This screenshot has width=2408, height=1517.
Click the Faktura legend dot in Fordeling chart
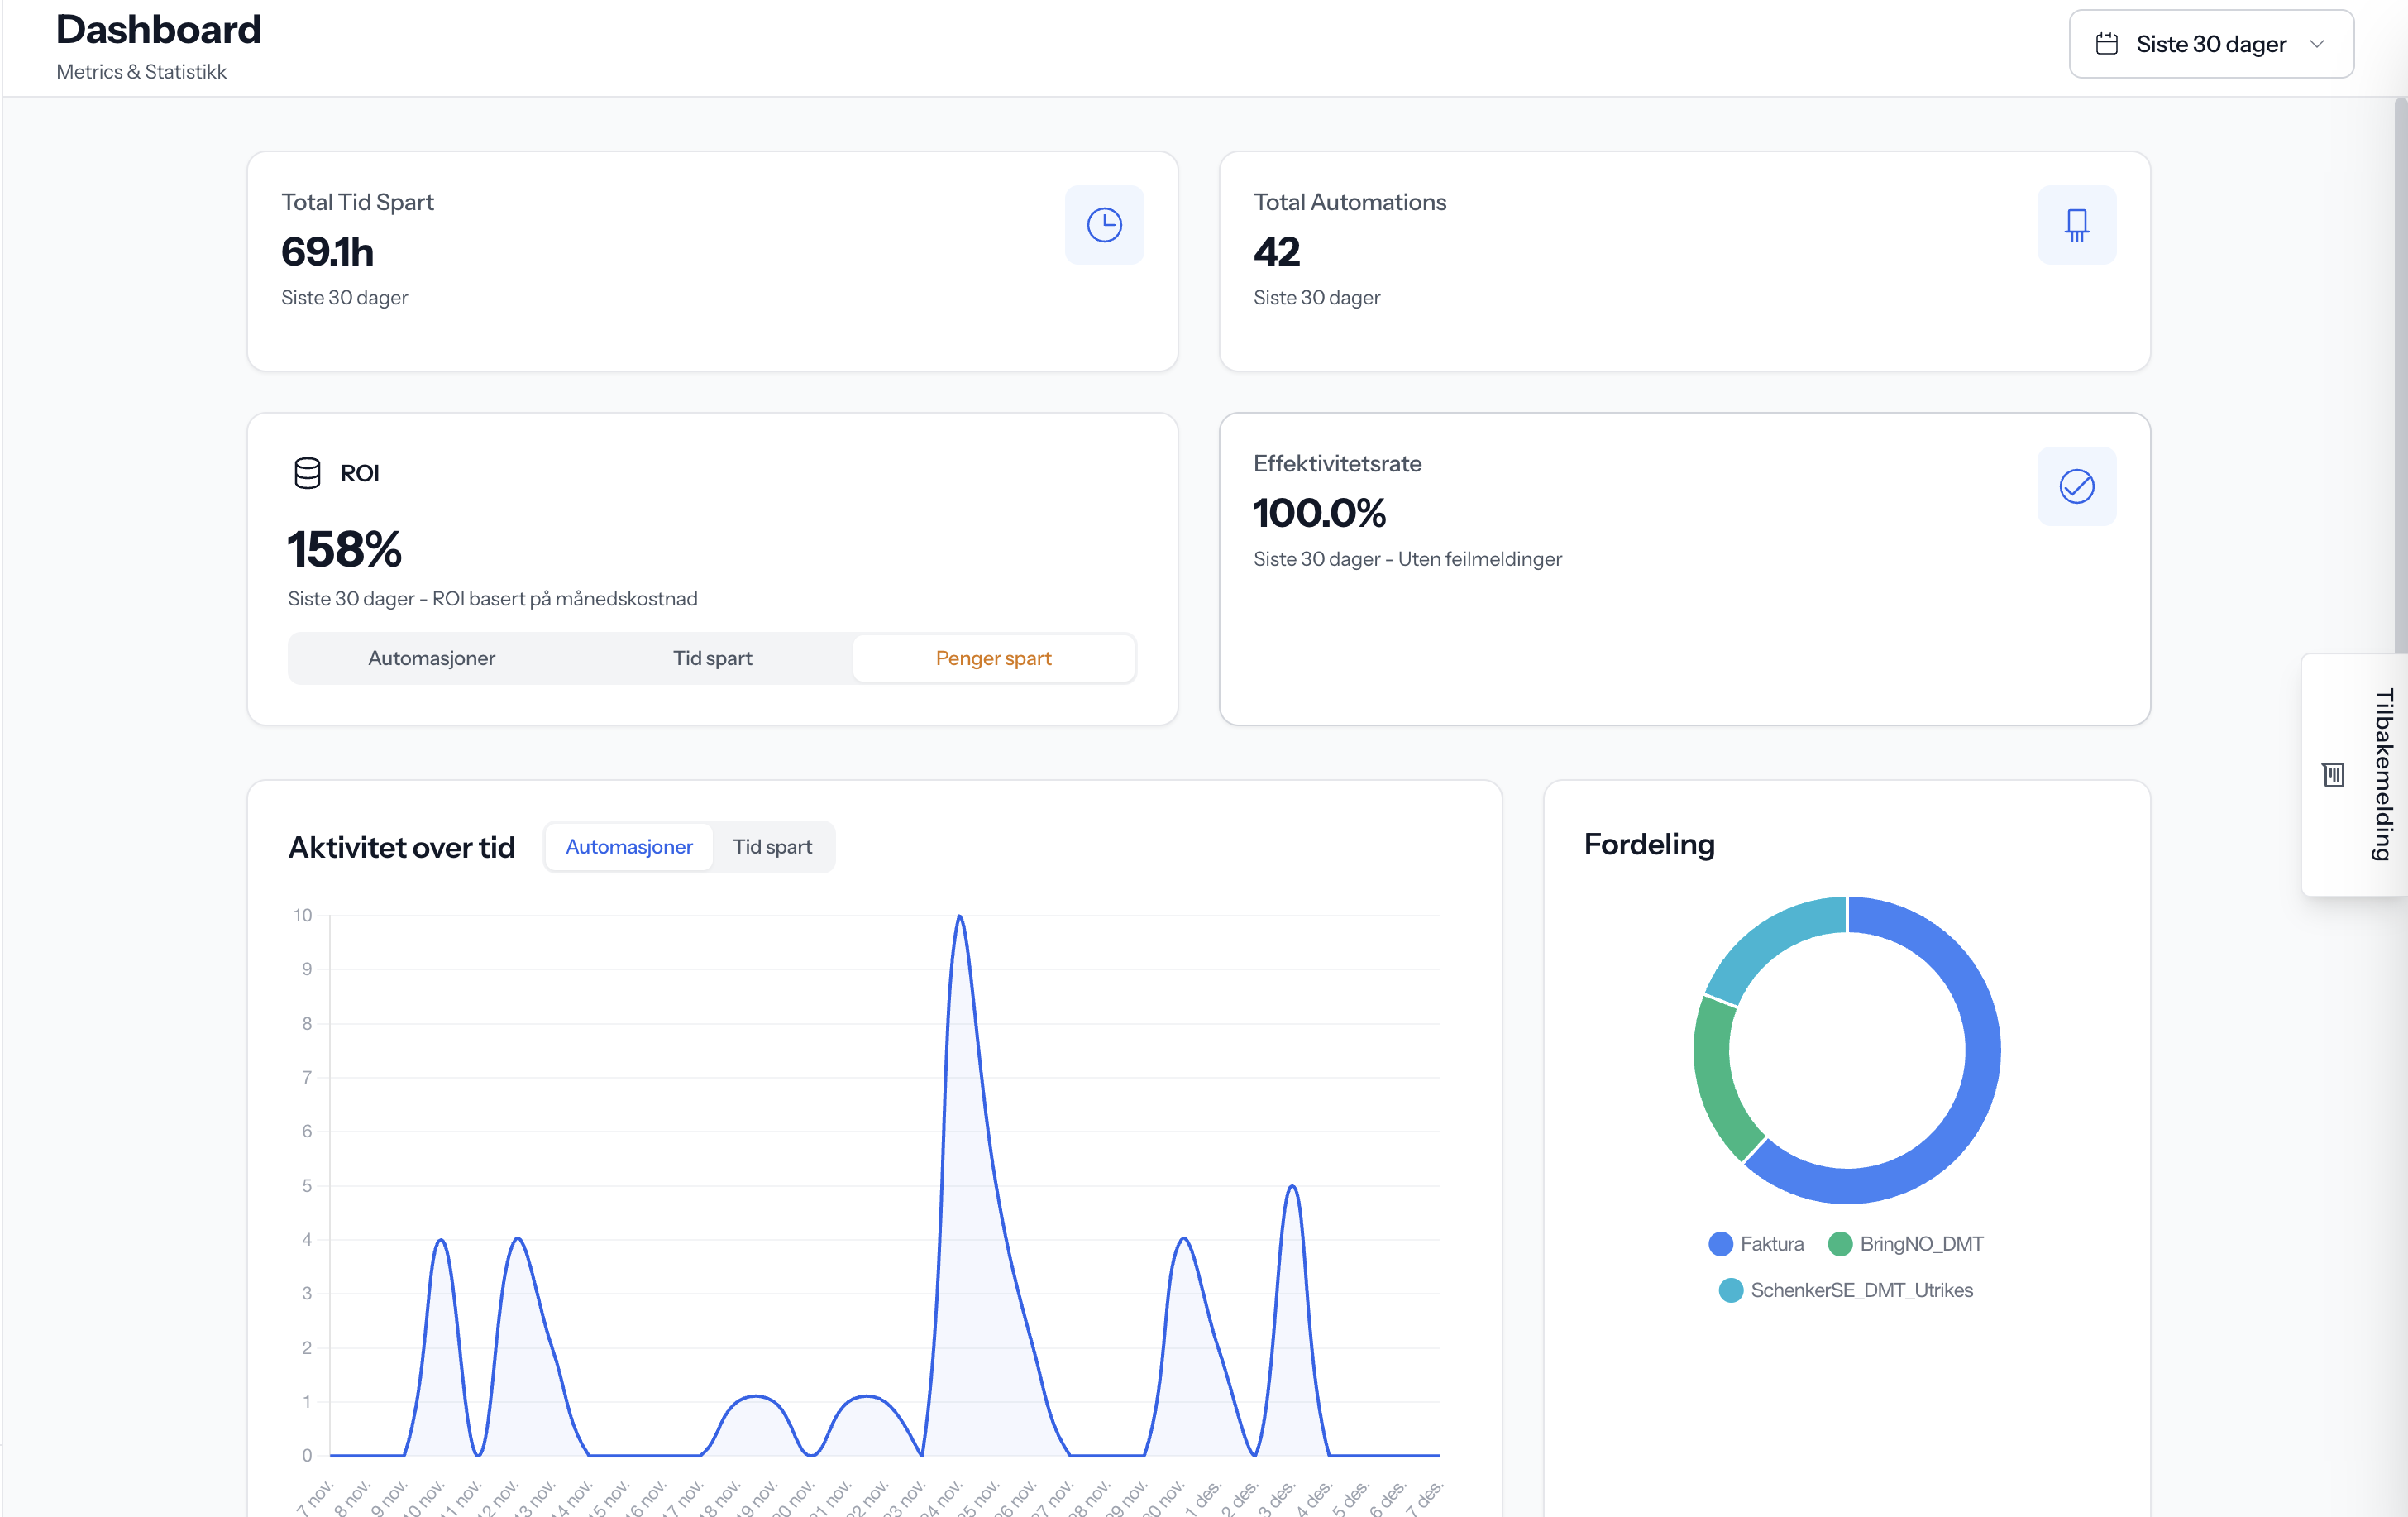1720,1243
